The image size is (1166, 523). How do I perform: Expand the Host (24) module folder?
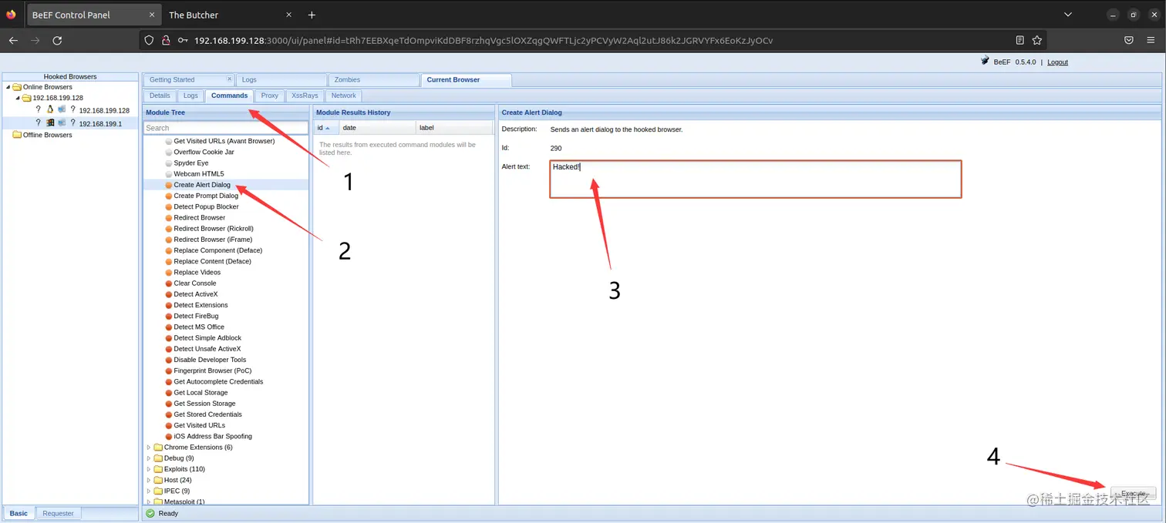(x=149, y=480)
